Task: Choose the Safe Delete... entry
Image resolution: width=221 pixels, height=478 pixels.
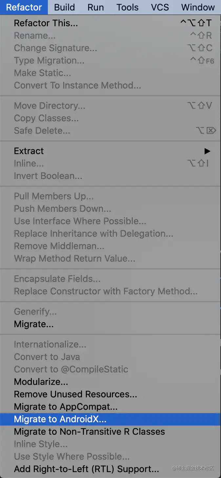Action: tap(110, 130)
